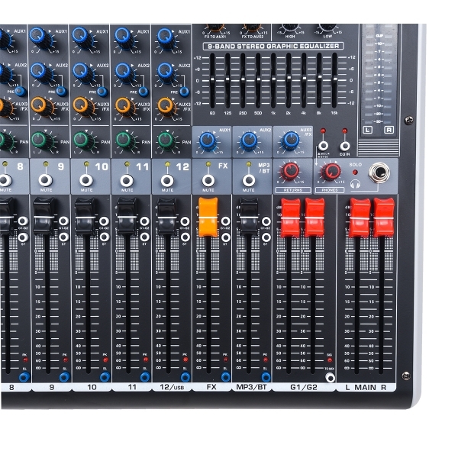
Task: Click channel 9 blue AUX1 knob
Action: 39,36
